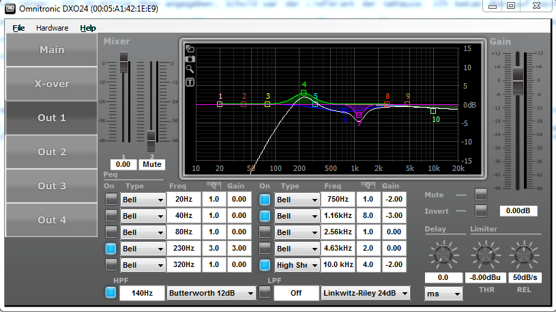556x312 pixels.
Task: Click the -8.00dBu threshold field
Action: click(x=485, y=277)
